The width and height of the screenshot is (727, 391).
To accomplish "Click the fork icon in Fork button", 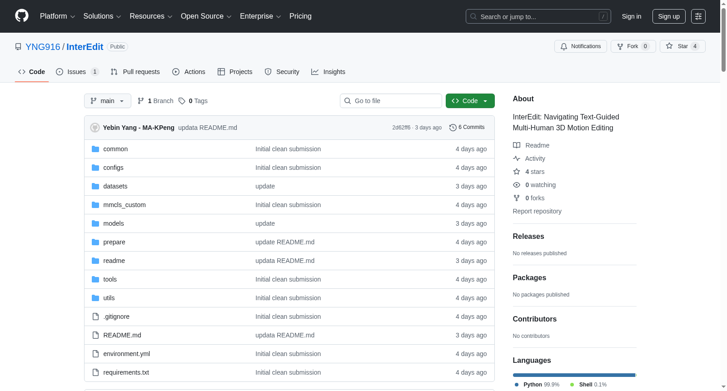I will pyautogui.click(x=620, y=46).
